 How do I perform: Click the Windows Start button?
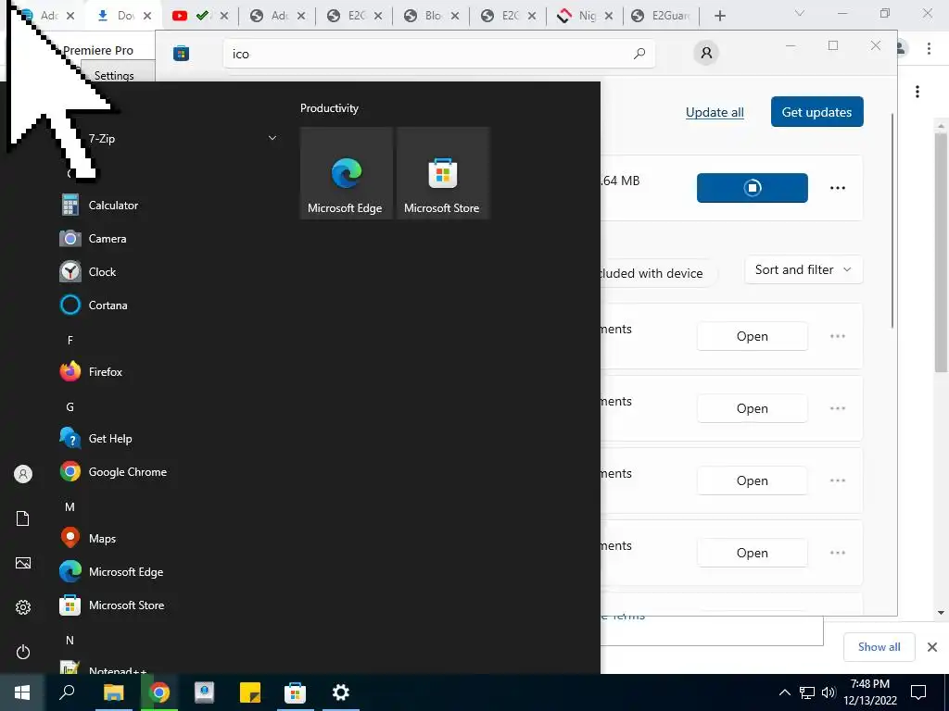22,692
